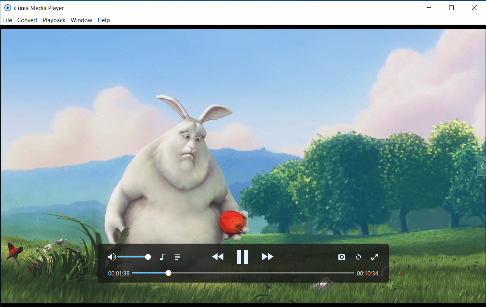Click the seek bar playhead handle
This screenshot has height=307, width=486.
point(168,273)
